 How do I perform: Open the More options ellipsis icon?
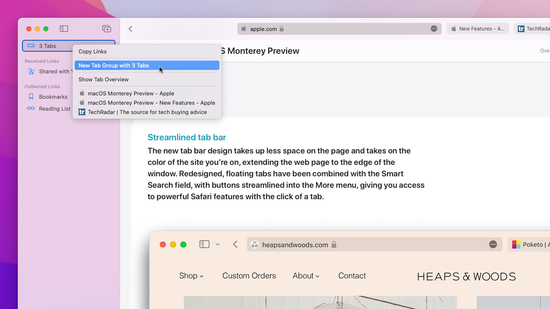click(x=434, y=28)
